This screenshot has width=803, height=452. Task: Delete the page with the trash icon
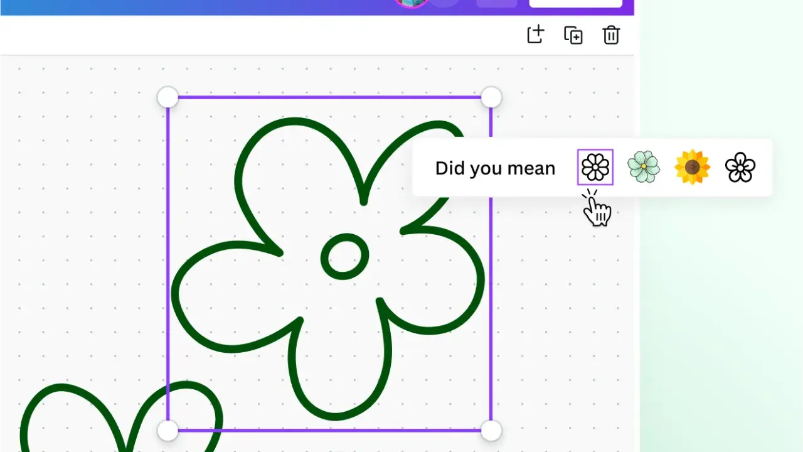(611, 35)
